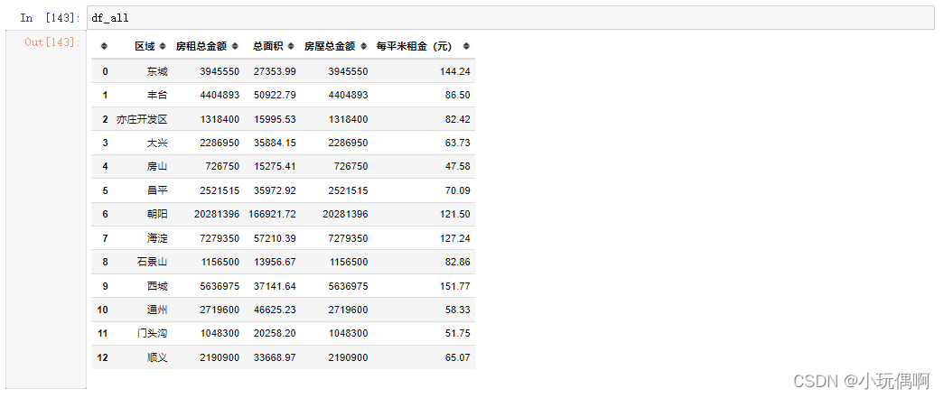Click sort arrows next to 区域 header

point(162,46)
